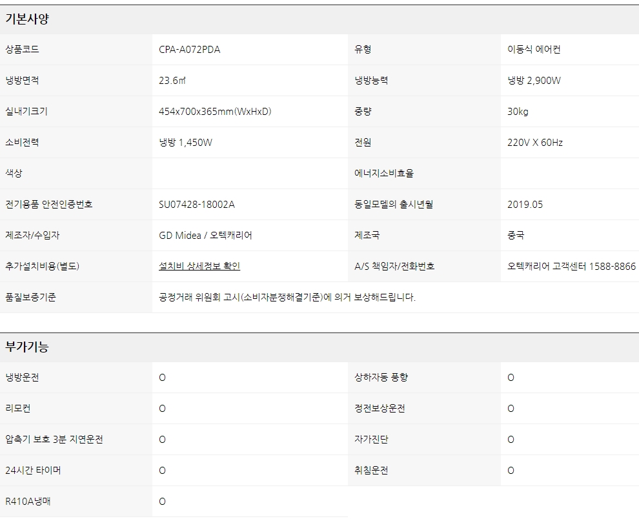The image size is (639, 521).
Task: Click the 에너지소비효율 label
Action: [384, 174]
